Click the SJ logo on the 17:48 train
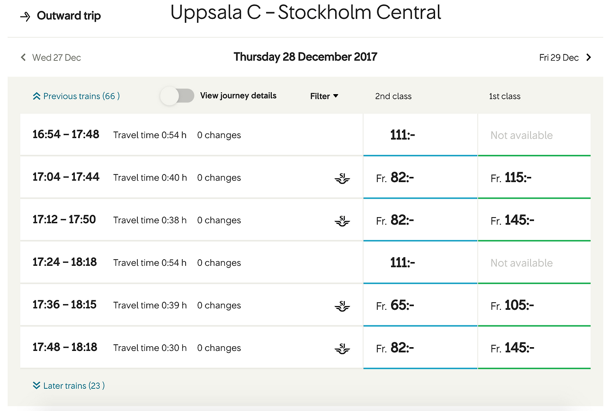Image resolution: width=606 pixels, height=411 pixels. [x=342, y=349]
